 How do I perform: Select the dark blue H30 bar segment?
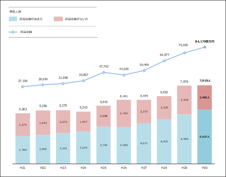click(205, 137)
